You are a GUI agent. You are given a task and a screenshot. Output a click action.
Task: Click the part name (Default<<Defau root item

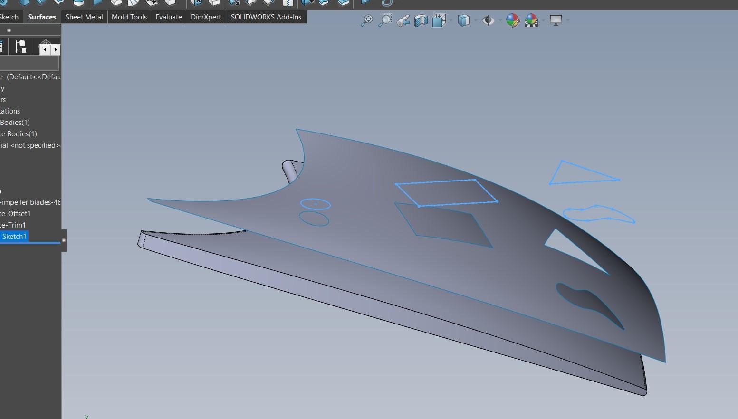(30, 77)
